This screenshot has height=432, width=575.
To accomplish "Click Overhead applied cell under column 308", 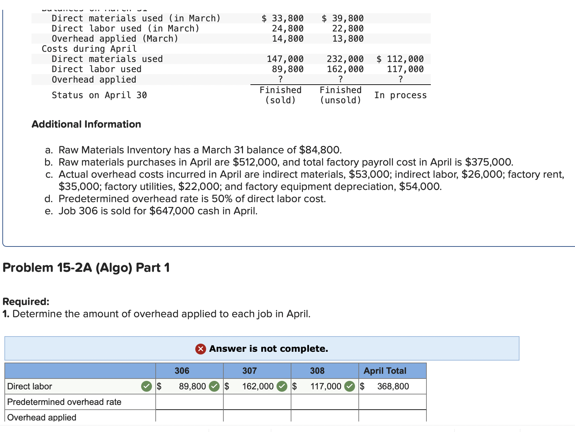I will pos(324,417).
